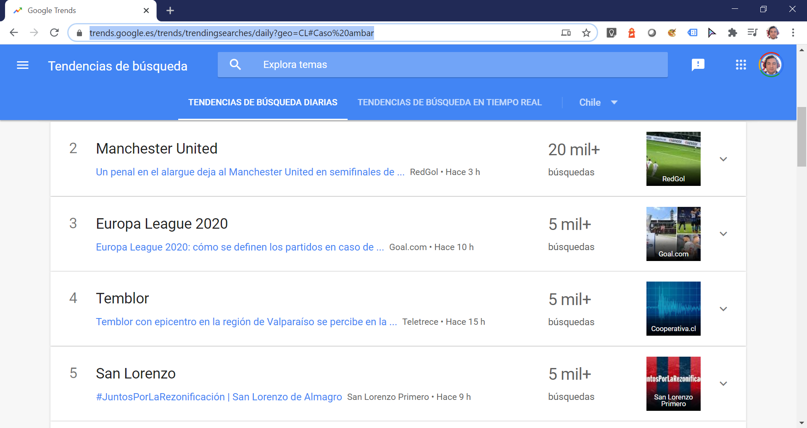Open the Chrome profile avatar in toolbar
Viewport: 807px width, 428px height.
(x=773, y=33)
